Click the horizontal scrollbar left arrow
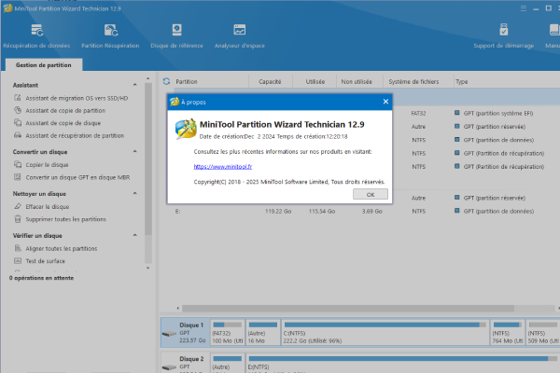Image resolution: width=560 pixels, height=373 pixels. click(x=178, y=308)
